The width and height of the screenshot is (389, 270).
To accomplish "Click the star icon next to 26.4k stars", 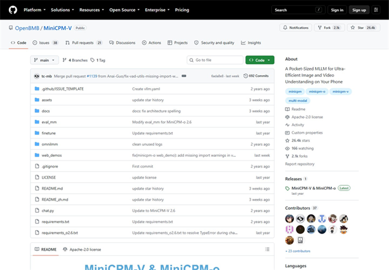I will (x=287, y=140).
